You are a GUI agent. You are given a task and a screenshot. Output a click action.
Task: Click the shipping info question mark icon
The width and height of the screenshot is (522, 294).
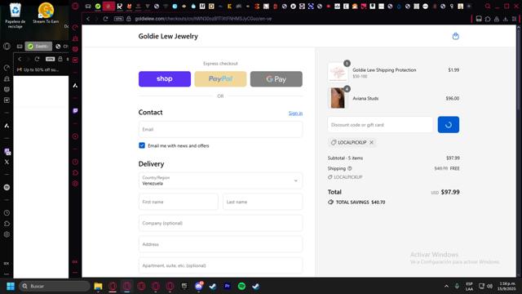coord(350,168)
